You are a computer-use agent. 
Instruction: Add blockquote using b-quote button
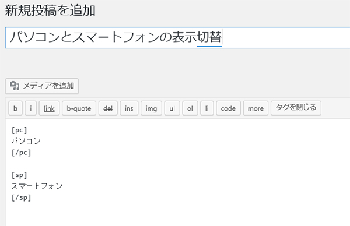[x=79, y=108]
